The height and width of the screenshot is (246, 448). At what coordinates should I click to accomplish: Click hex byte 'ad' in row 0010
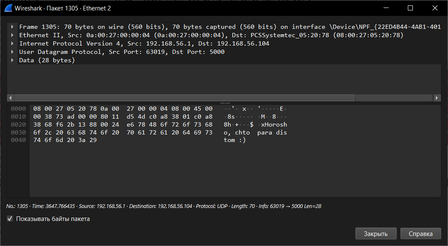pyautogui.click(x=71, y=117)
